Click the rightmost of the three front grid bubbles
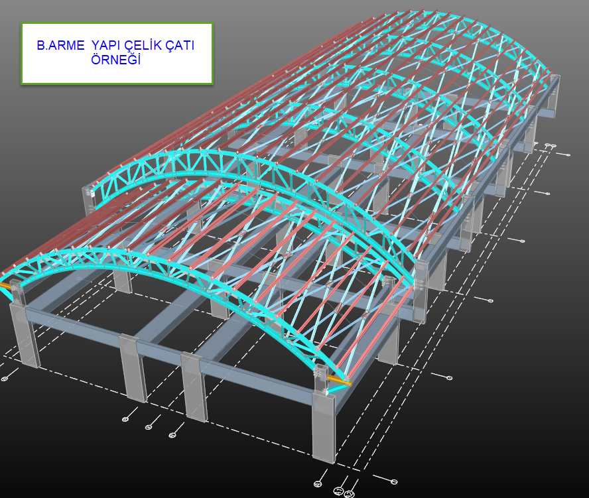589x498 pixels. (x=172, y=435)
